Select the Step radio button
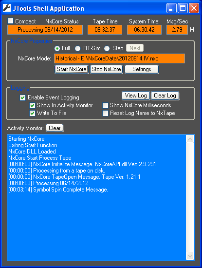Viewport: 202px width, 268px height. [107, 49]
